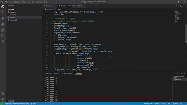
Task: Open Explorer More Actions ellipsis
Action: coord(39,6)
